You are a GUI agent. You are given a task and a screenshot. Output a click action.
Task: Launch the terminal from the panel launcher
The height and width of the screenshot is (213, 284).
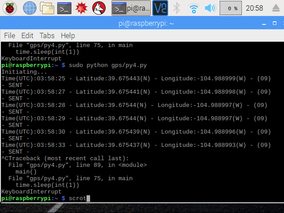point(64,8)
